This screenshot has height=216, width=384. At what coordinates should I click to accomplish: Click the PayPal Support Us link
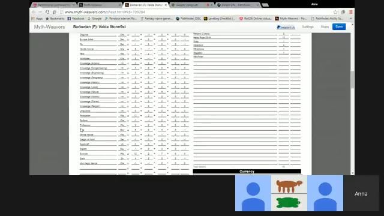tap(286, 27)
